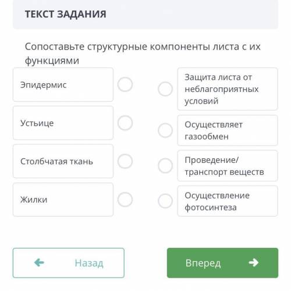Select the radio circle next to Столбчатая ткань
291x291 pixels.
point(125,161)
